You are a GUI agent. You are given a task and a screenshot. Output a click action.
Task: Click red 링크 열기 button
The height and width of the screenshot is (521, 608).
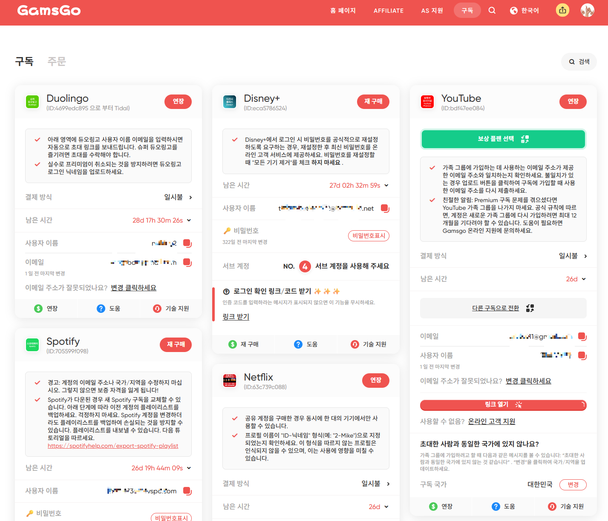coord(503,405)
